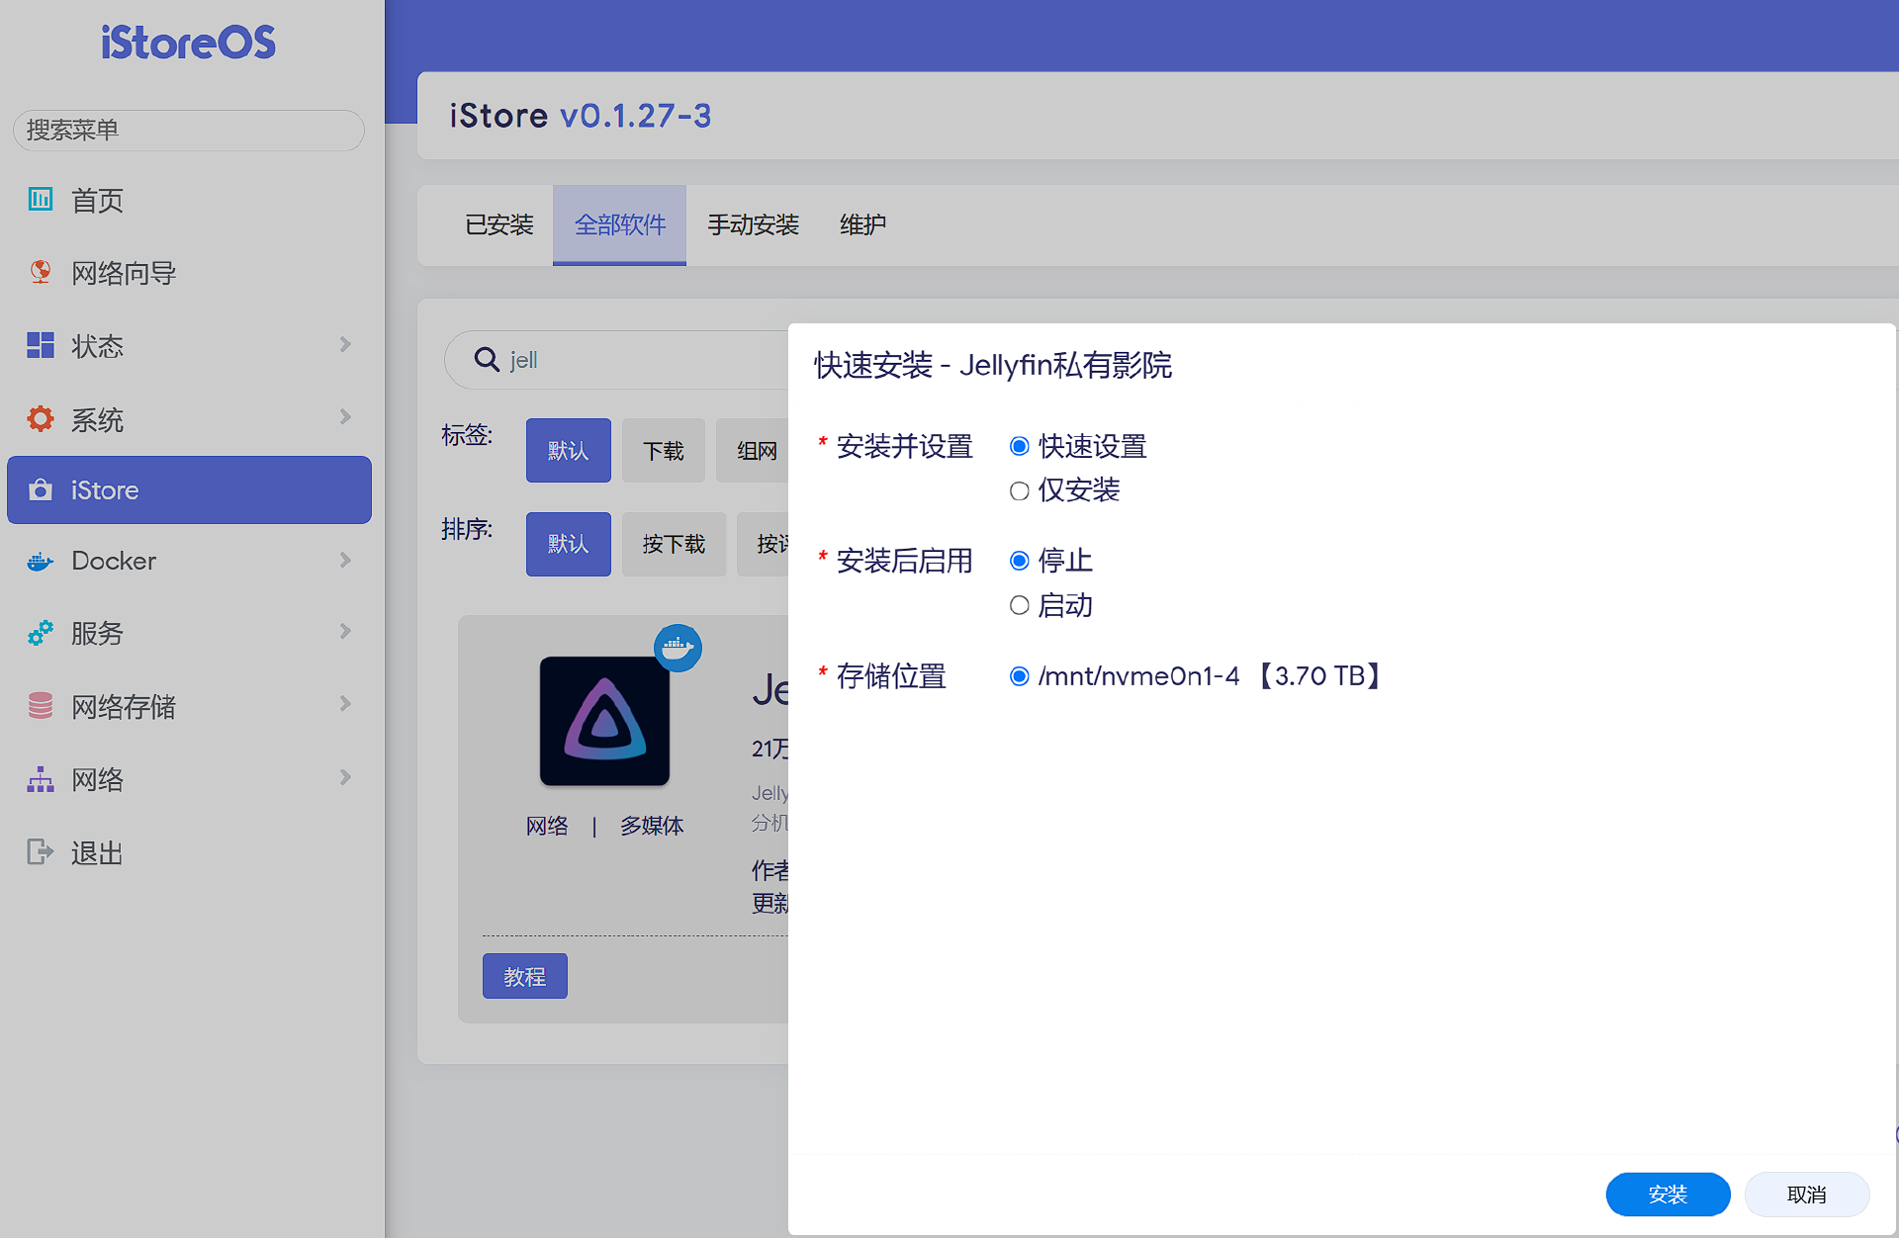1899x1238 pixels.
Task: Expand the 服务 menu chevron
Action: point(345,631)
